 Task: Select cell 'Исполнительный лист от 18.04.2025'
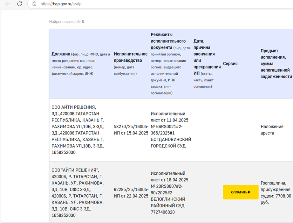169,193
